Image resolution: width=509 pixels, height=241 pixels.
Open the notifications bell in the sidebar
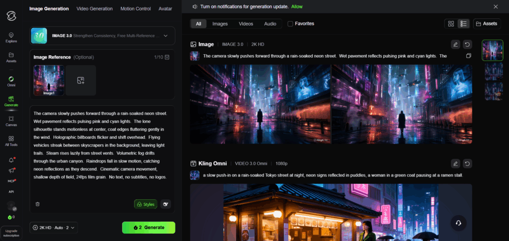11,160
